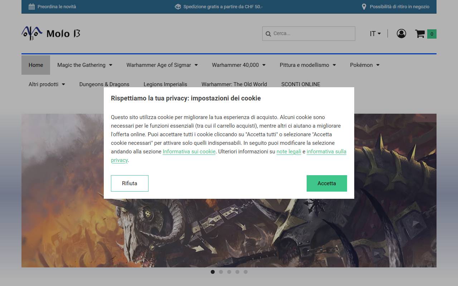Image resolution: width=458 pixels, height=286 pixels.
Task: Expand the Warhammer Age of Sigmar menu
Action: pos(162,65)
